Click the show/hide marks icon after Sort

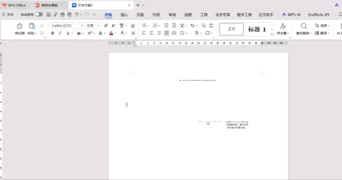[x=211, y=26]
